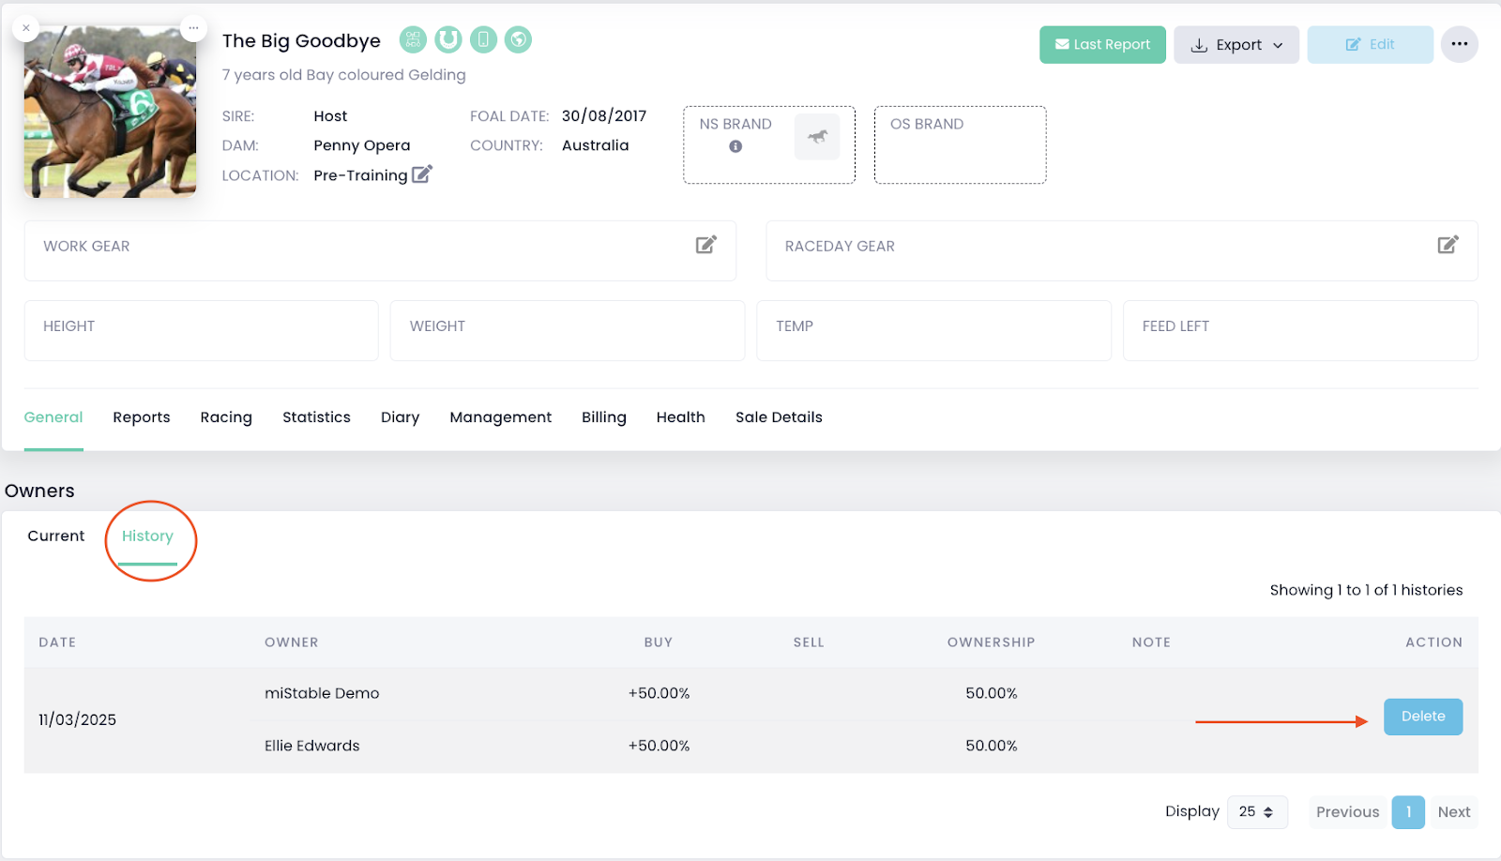1501x861 pixels.
Task: Open the Current owners tab
Action: coord(56,536)
